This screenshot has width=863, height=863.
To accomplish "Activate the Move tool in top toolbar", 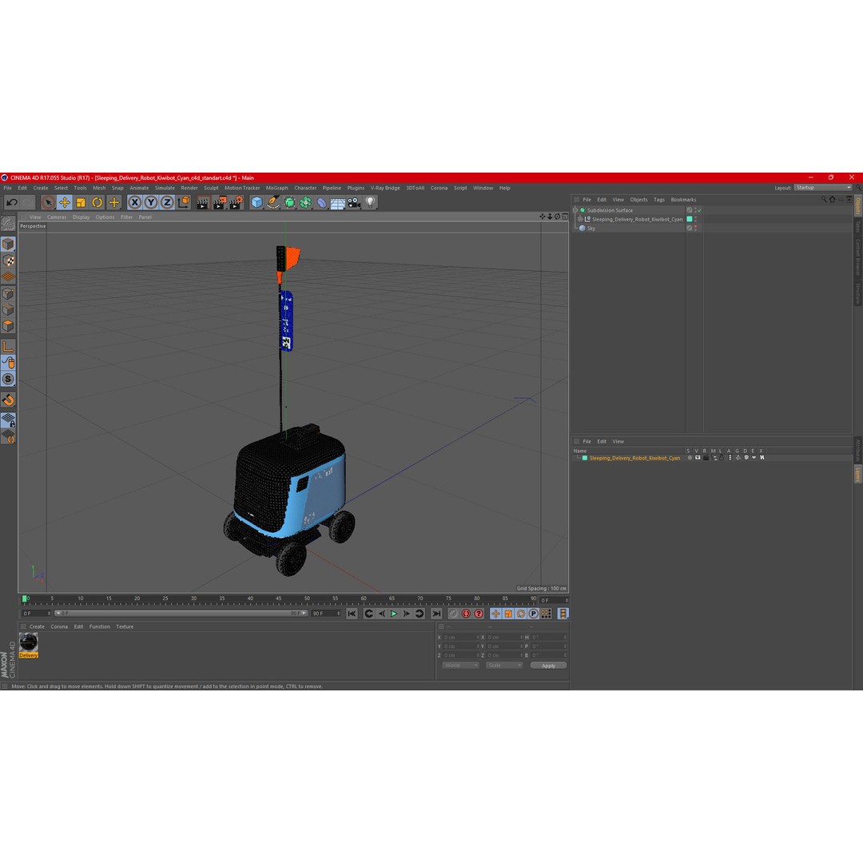I will 65,202.
